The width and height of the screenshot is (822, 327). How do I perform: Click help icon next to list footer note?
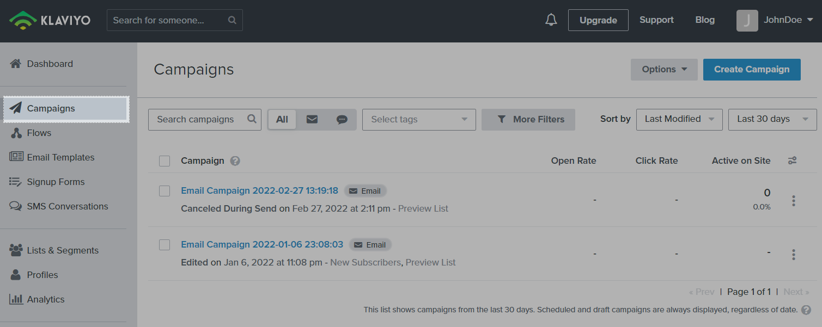tap(806, 310)
